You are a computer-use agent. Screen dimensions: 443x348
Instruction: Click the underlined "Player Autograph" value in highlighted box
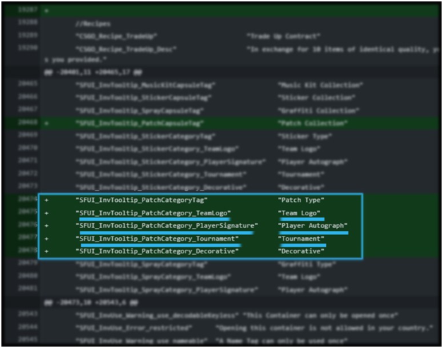312,225
